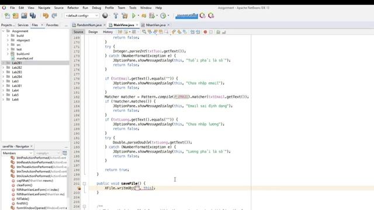374x210 pixels.
Task: Open the Profile Project dropdown arrow
Action: coord(157,16)
